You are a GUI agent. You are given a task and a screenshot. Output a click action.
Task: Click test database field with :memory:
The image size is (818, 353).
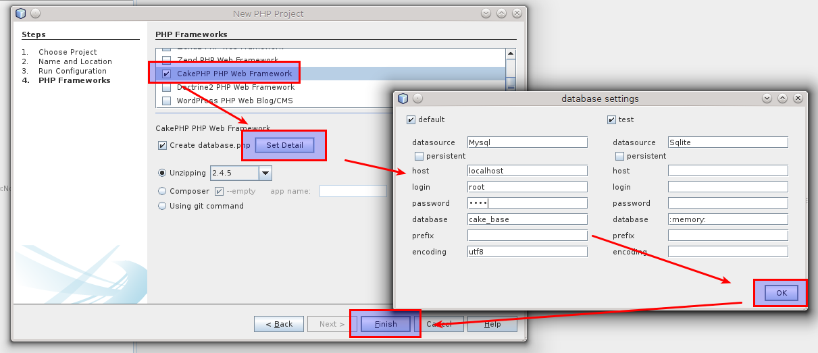[728, 219]
